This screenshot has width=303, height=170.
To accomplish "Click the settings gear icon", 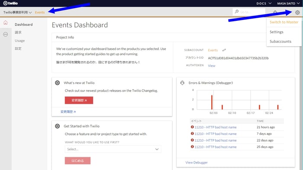I will [x=297, y=13].
